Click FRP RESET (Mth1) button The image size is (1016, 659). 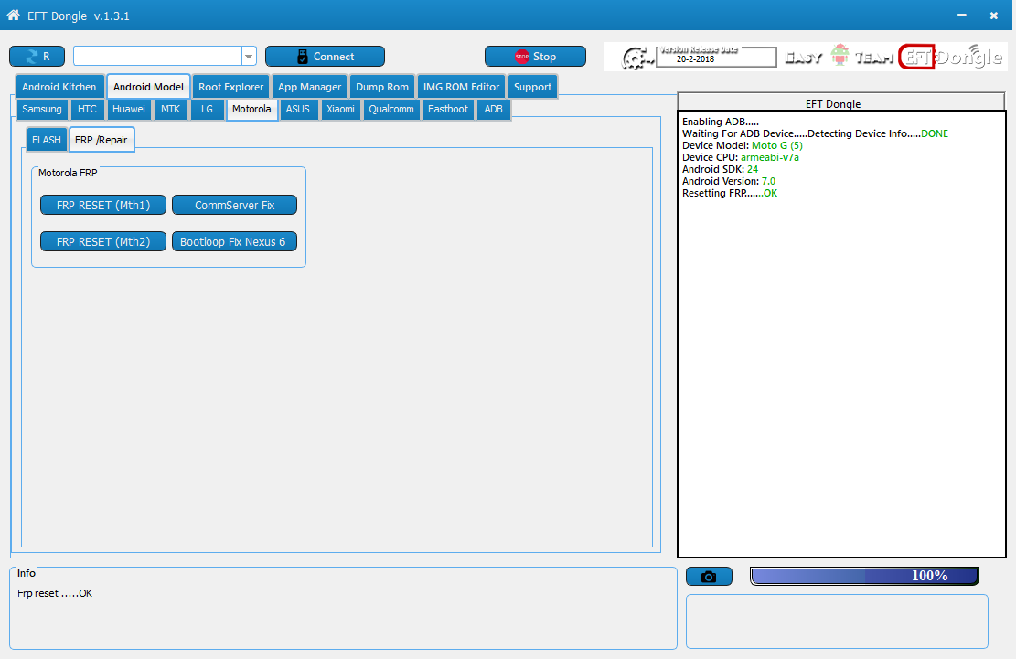click(x=103, y=206)
